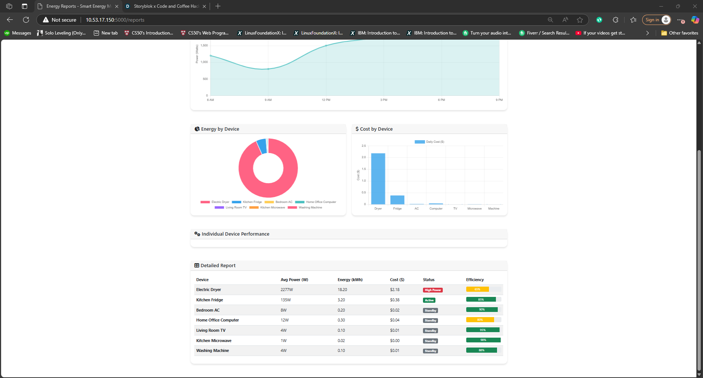Toggle Kitchen Fridge legend entry

pyautogui.click(x=247, y=202)
